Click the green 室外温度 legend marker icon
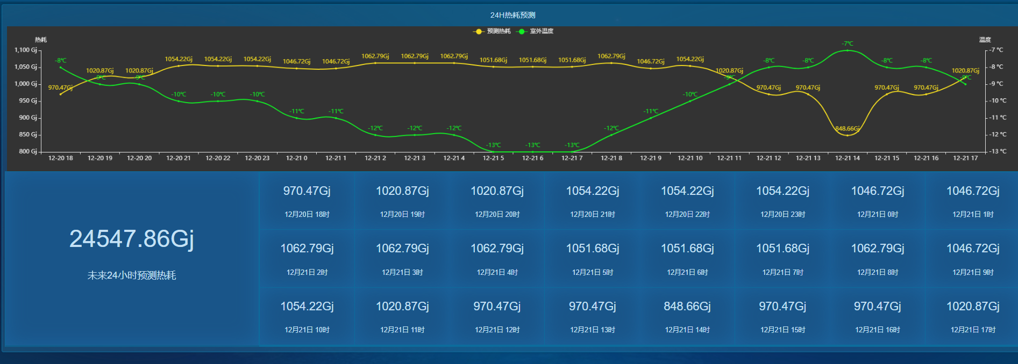1018x364 pixels. pyautogui.click(x=521, y=32)
